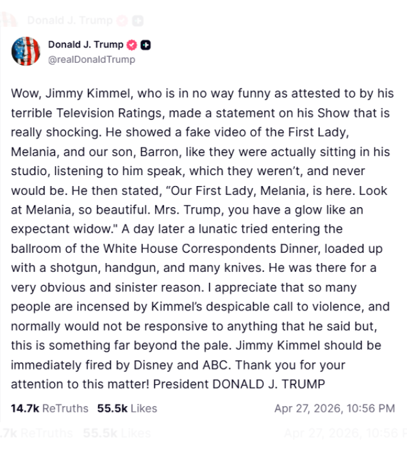Screen dimensions: 407x449
Task: Open the @realDonaldTrump handle link
Action: 92,59
